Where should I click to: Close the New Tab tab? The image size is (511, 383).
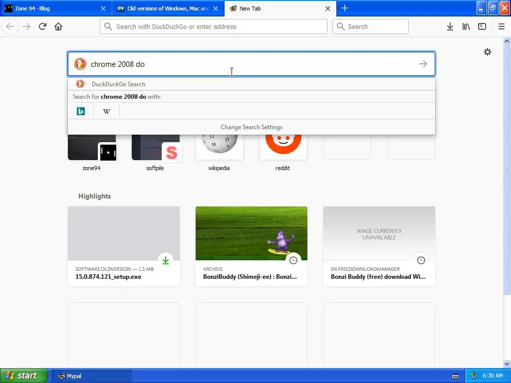pyautogui.click(x=328, y=8)
